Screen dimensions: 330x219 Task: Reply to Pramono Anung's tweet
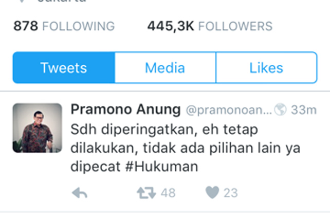(x=80, y=193)
